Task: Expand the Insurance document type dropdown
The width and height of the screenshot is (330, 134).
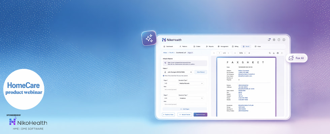Action: pyautogui.click(x=191, y=98)
